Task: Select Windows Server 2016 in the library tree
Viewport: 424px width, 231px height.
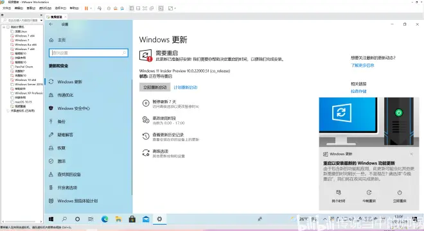Action: point(29,84)
